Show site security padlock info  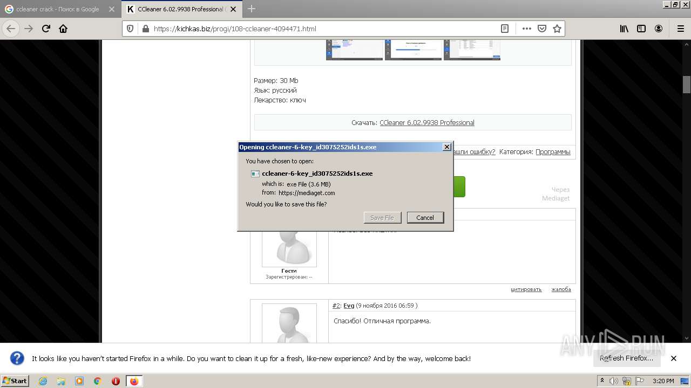tap(145, 29)
